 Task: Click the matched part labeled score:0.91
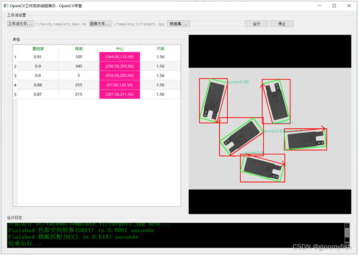pos(276,101)
